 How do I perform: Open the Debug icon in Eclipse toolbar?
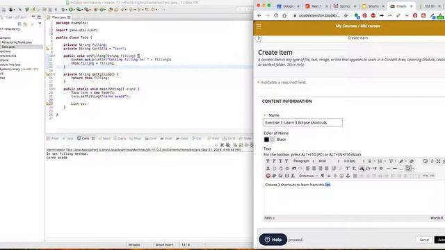pos(63,10)
